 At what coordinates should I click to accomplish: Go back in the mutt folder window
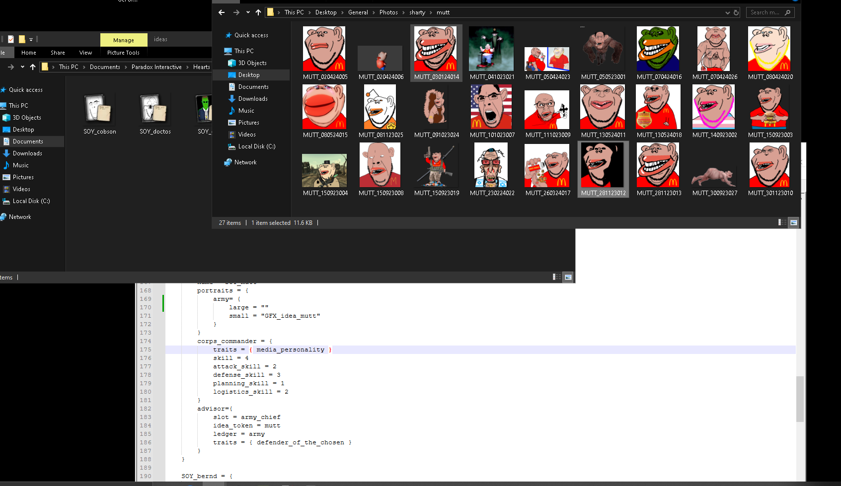[222, 12]
